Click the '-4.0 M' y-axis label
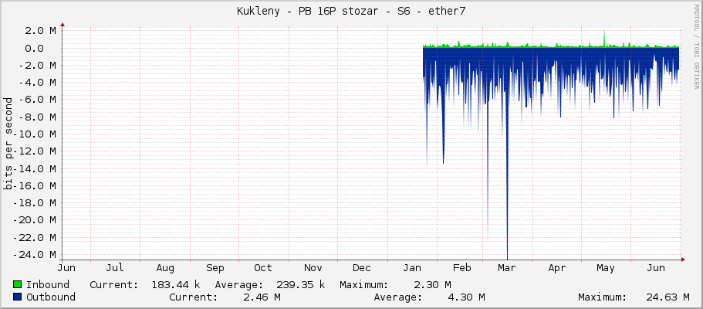703x309 pixels. (37, 82)
